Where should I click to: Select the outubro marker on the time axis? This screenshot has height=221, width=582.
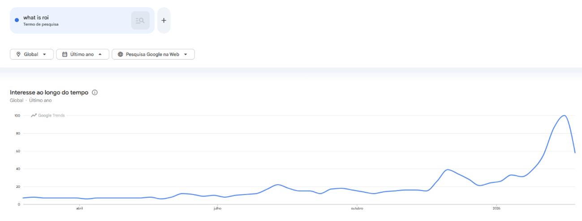(357, 208)
